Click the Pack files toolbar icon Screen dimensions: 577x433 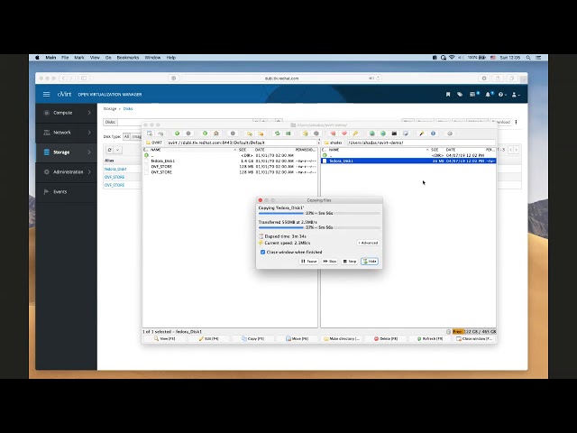(x=305, y=134)
